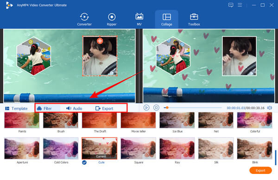The image size is (278, 180).
Task: Click the filter list vertical scrollbar
Action: point(276,157)
